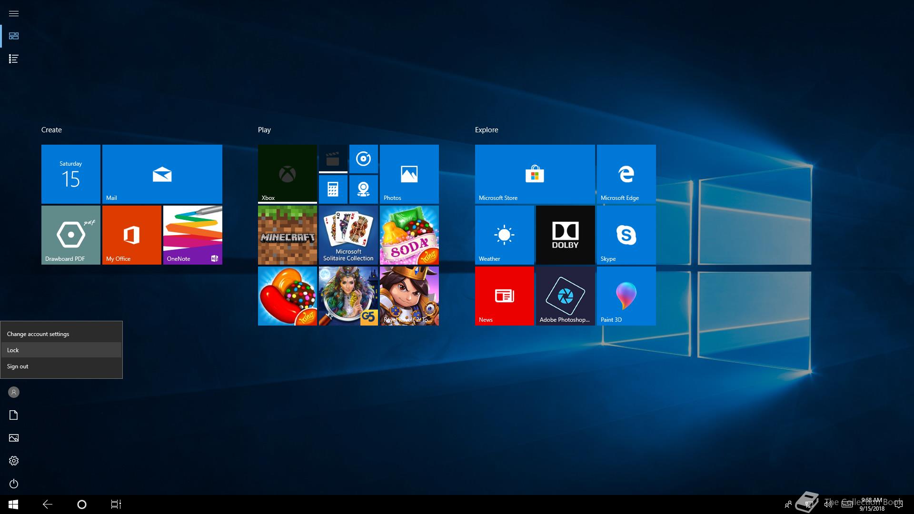Screen dimensions: 914x514
Task: Open the News tile
Action: click(x=505, y=296)
